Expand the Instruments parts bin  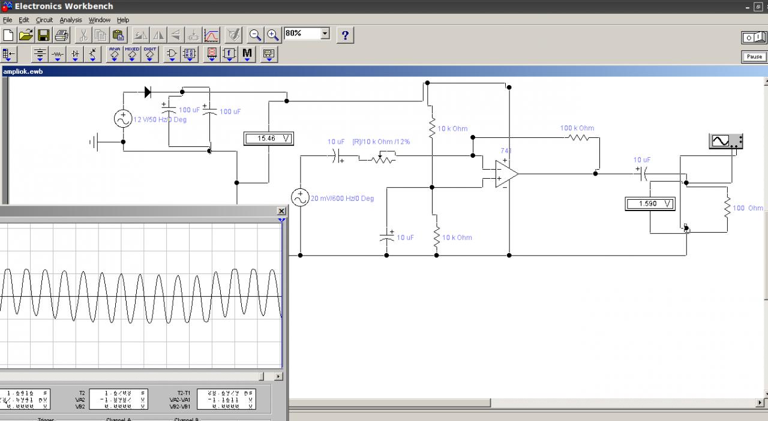268,55
